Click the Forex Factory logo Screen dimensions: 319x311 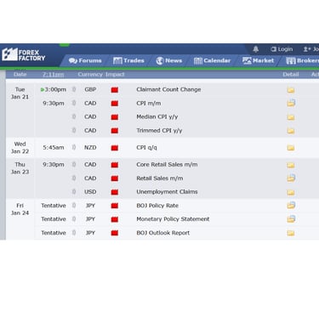[24, 54]
